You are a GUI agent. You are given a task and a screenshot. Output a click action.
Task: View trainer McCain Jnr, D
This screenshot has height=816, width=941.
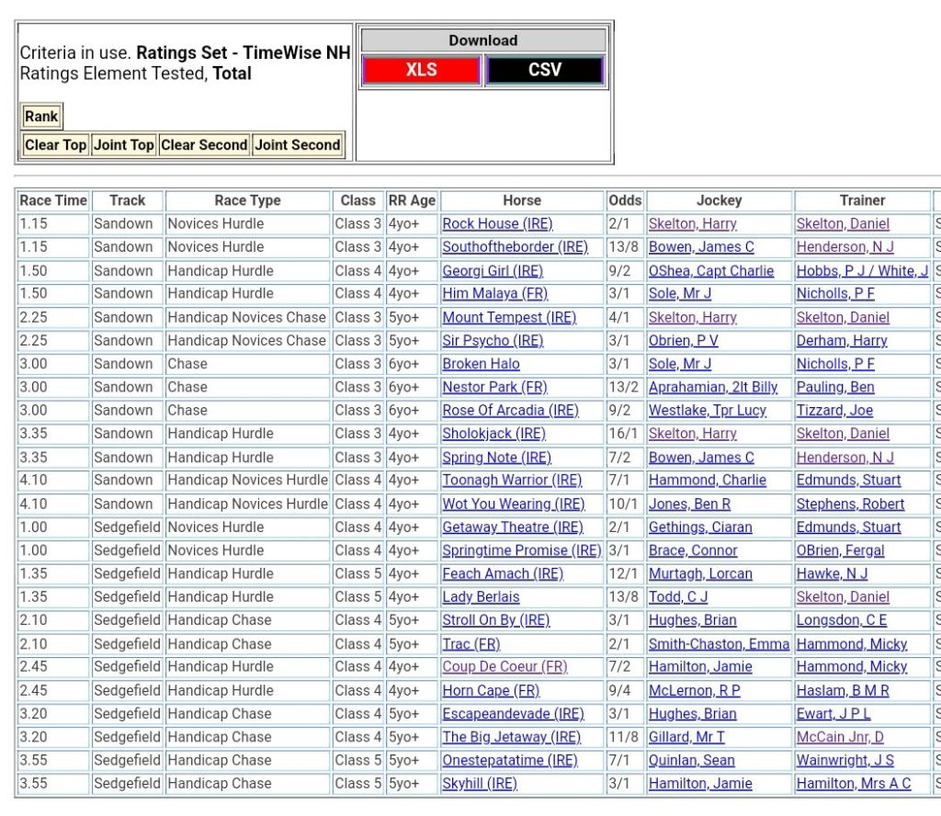pyautogui.click(x=840, y=736)
